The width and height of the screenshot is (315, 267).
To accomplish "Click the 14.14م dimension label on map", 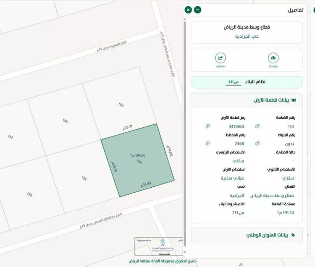I will (114, 167).
